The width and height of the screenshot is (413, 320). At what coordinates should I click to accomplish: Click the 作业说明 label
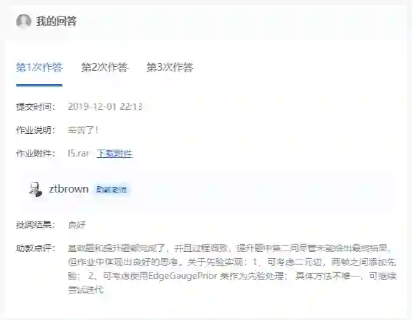click(x=36, y=130)
